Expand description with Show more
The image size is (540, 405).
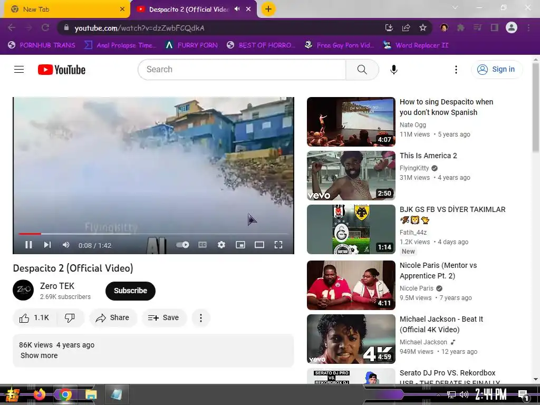pos(39,355)
